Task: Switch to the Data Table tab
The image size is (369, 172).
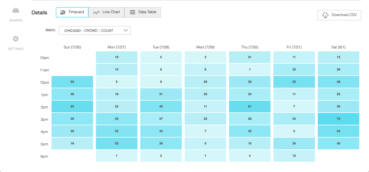Action: coord(143,12)
